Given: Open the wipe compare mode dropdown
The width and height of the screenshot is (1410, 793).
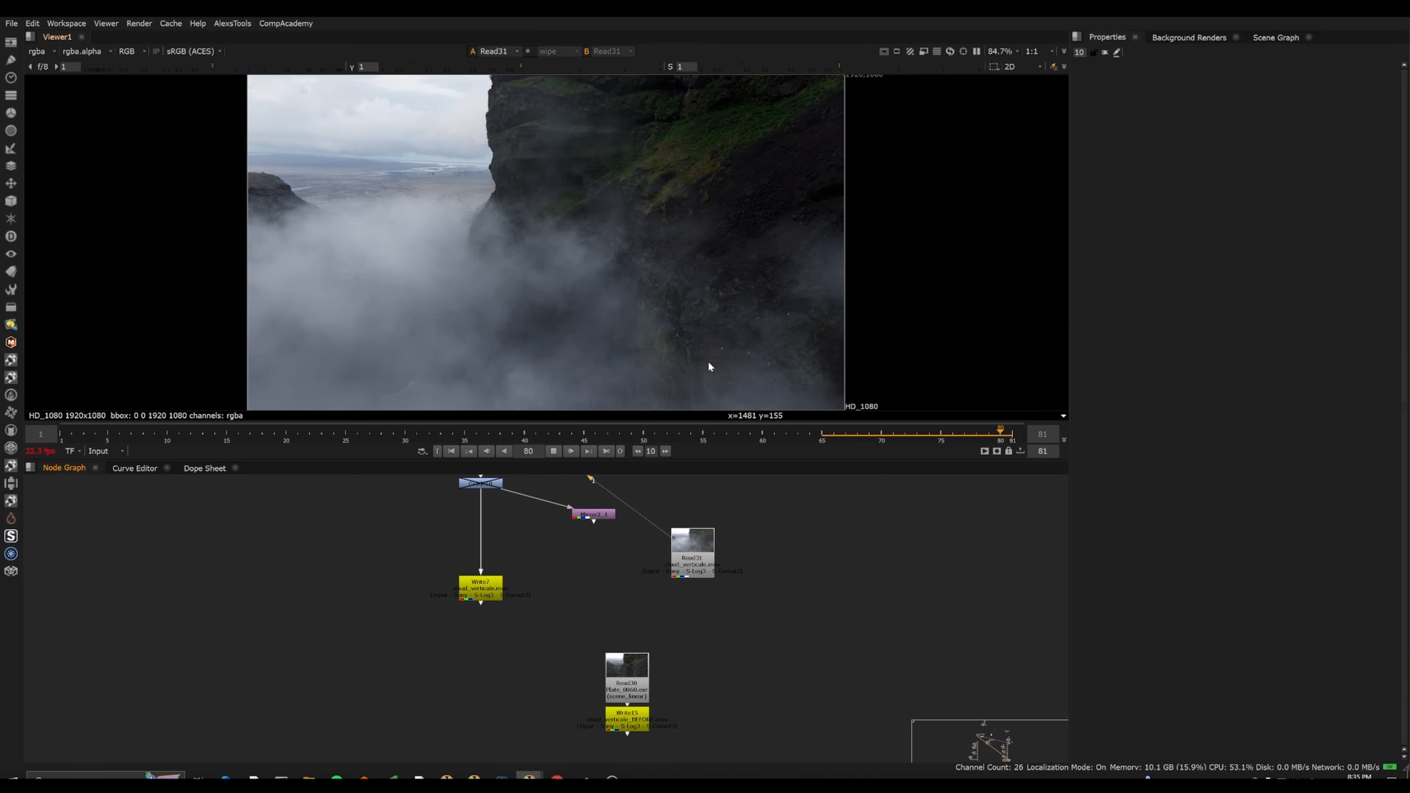Looking at the screenshot, I should pos(557,51).
